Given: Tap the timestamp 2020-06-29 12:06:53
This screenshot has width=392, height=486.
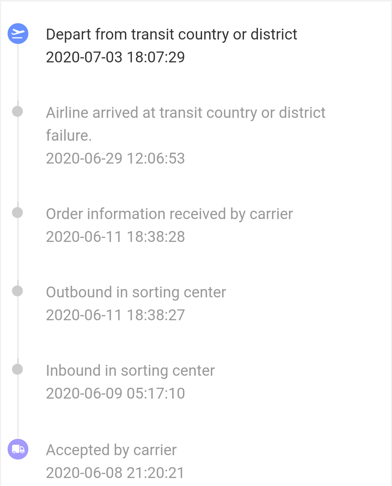Looking at the screenshot, I should pyautogui.click(x=115, y=158).
